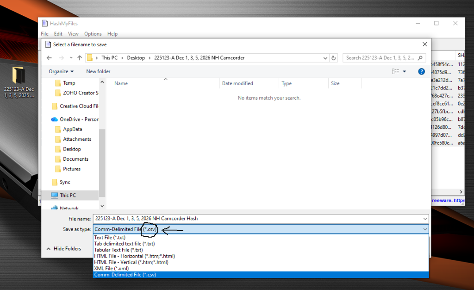
Task: Open the View menu in HashMyFiles
Action: tap(73, 33)
